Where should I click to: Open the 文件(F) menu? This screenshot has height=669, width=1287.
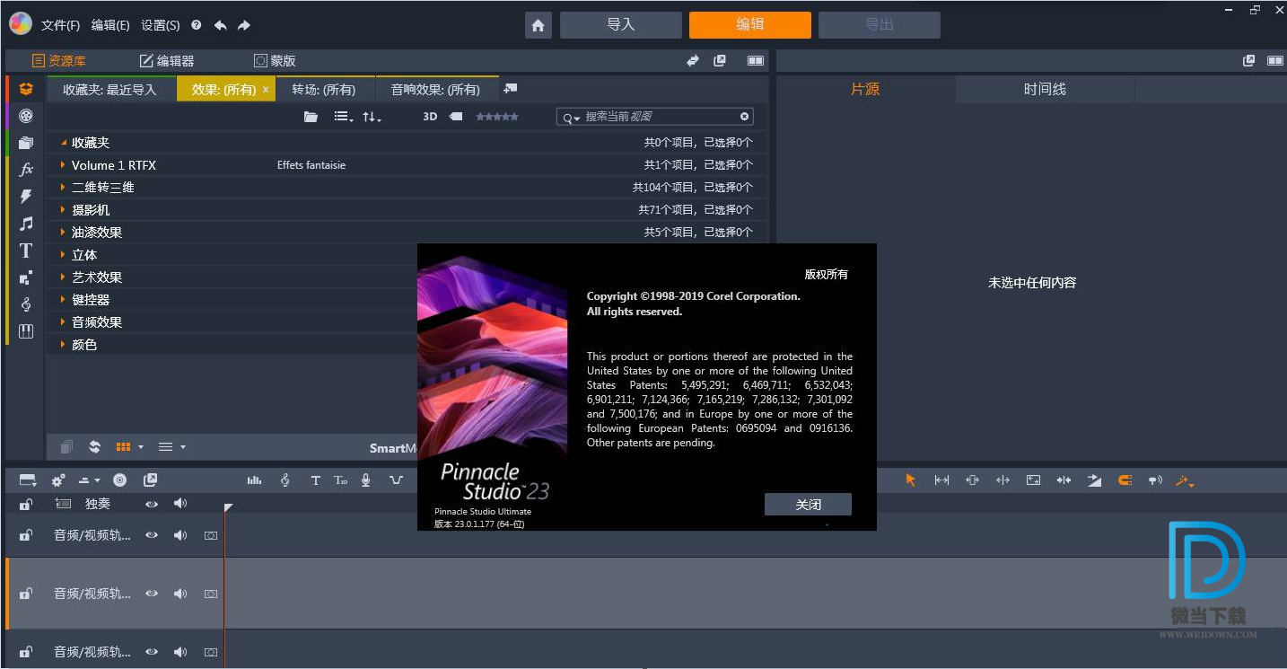[60, 25]
